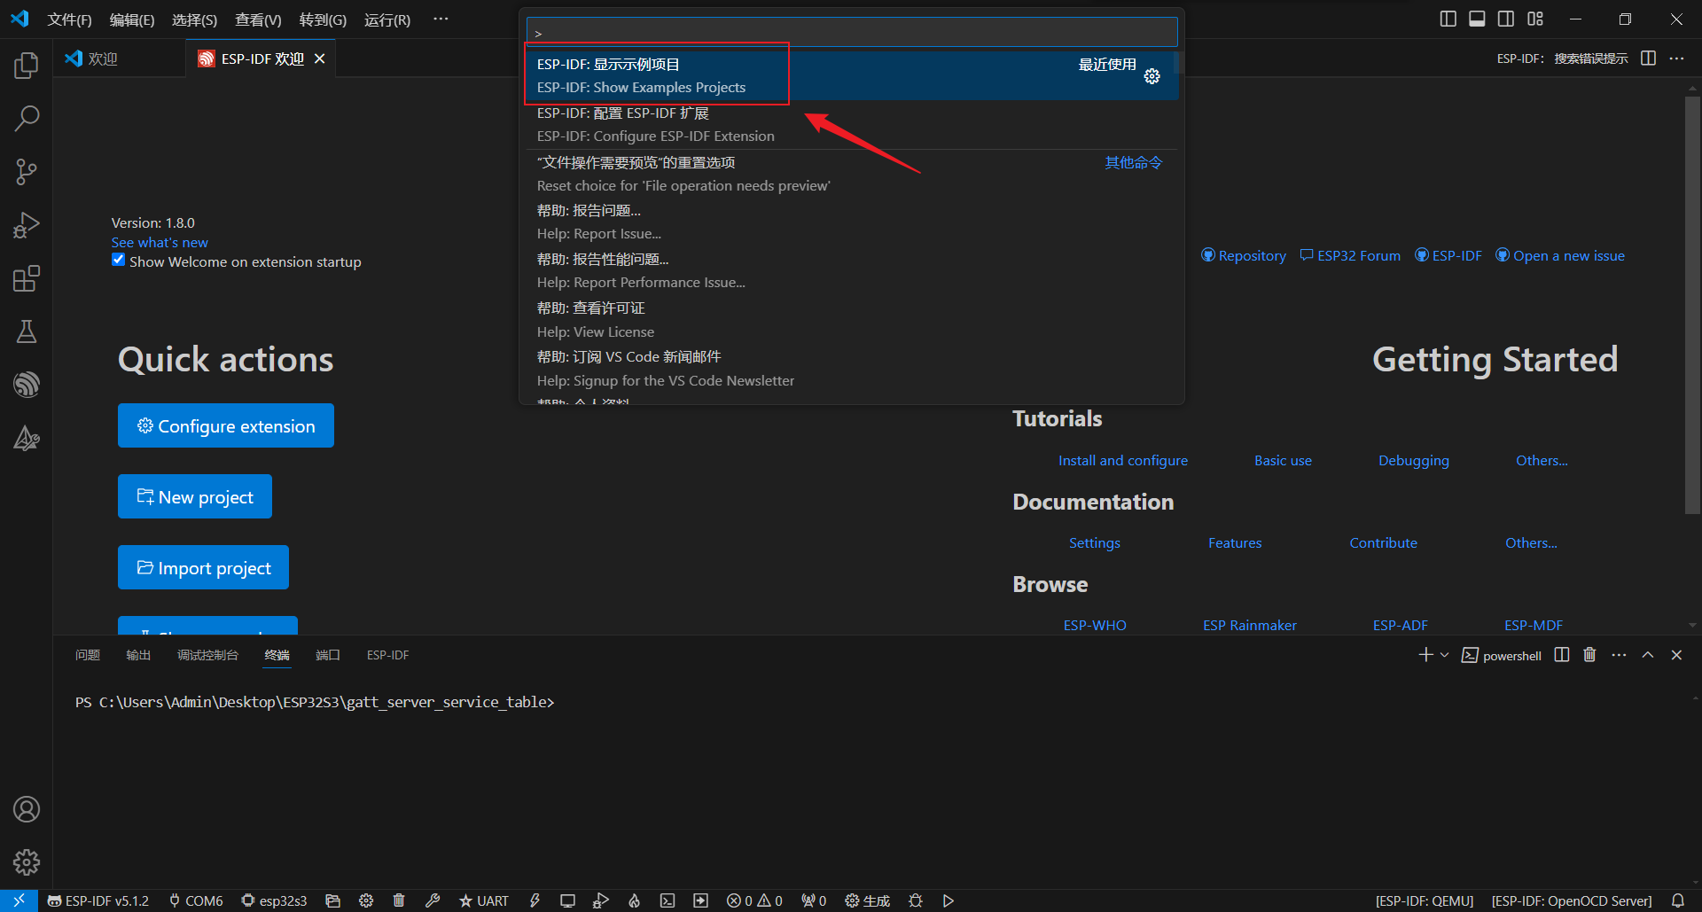Viewport: 1702px width, 912px height.
Task: Open the new terminal launch profile dropdown
Action: coord(1445,655)
